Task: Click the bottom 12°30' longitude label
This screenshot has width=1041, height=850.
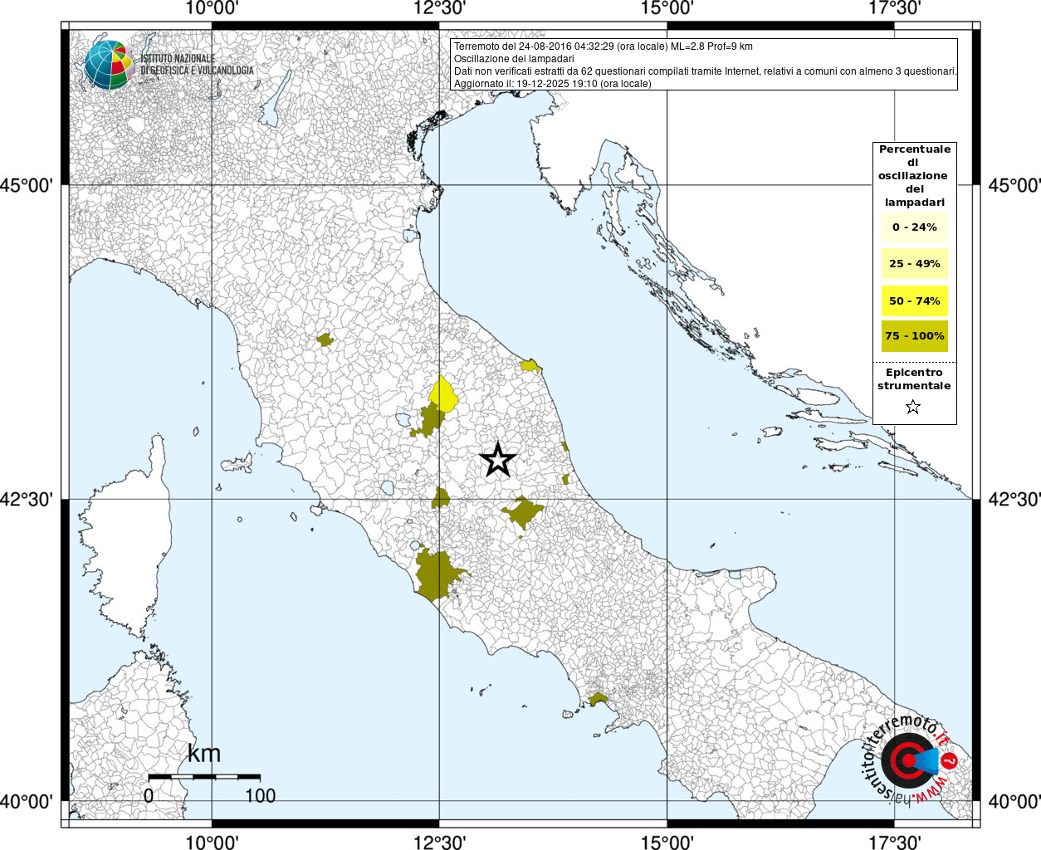Action: [x=439, y=842]
